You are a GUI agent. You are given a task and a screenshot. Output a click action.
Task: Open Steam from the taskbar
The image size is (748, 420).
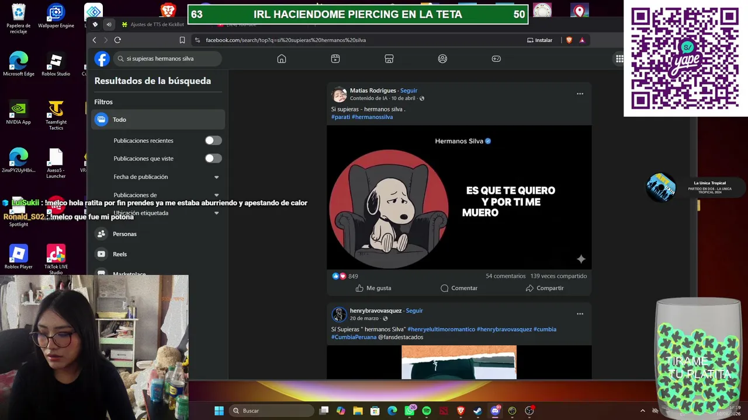(x=477, y=411)
